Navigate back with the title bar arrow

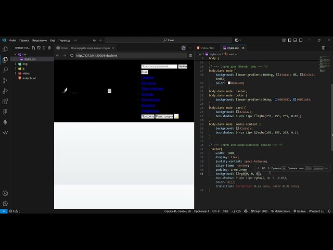pyautogui.click(x=95, y=40)
